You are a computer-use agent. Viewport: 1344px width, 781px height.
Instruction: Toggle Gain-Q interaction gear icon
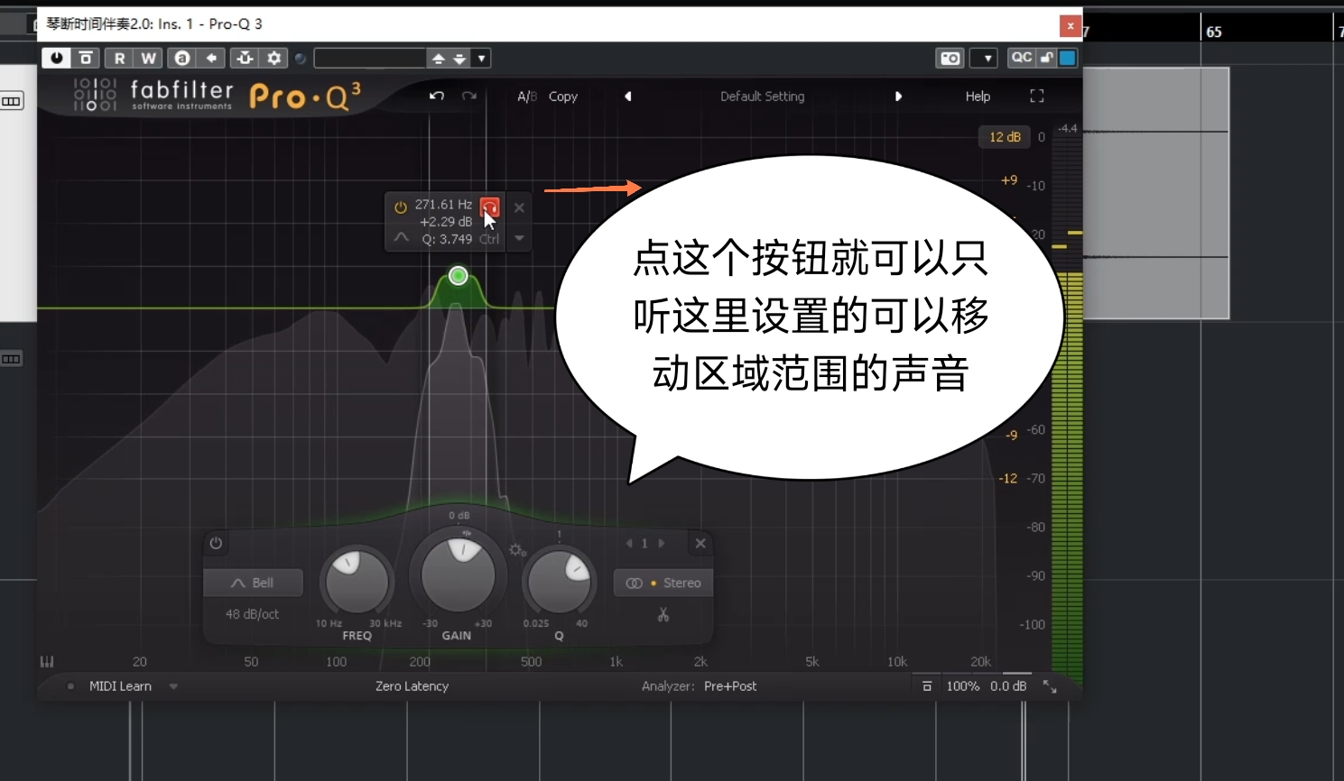516,549
